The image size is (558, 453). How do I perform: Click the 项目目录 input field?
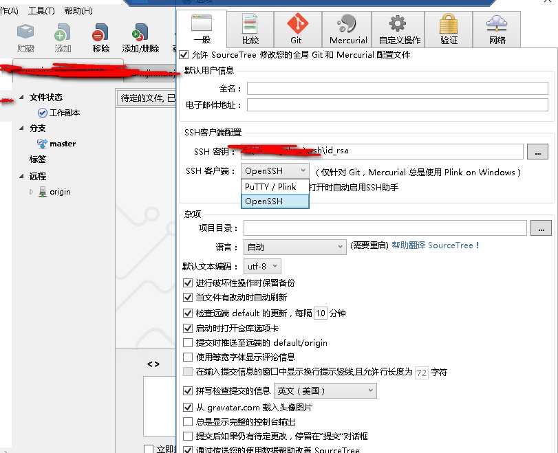(385, 228)
